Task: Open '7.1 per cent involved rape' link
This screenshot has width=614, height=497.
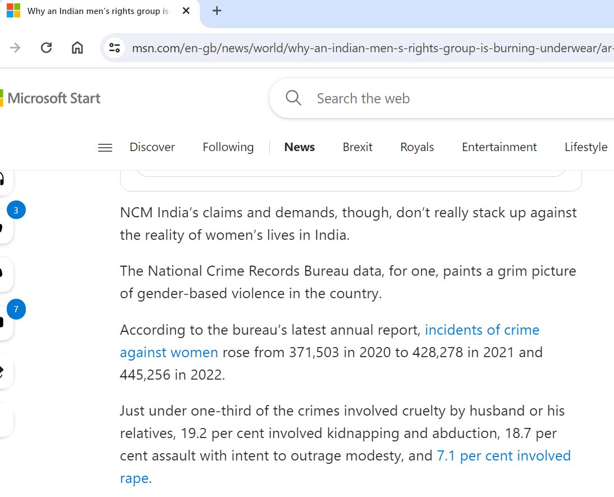Action: pos(345,467)
